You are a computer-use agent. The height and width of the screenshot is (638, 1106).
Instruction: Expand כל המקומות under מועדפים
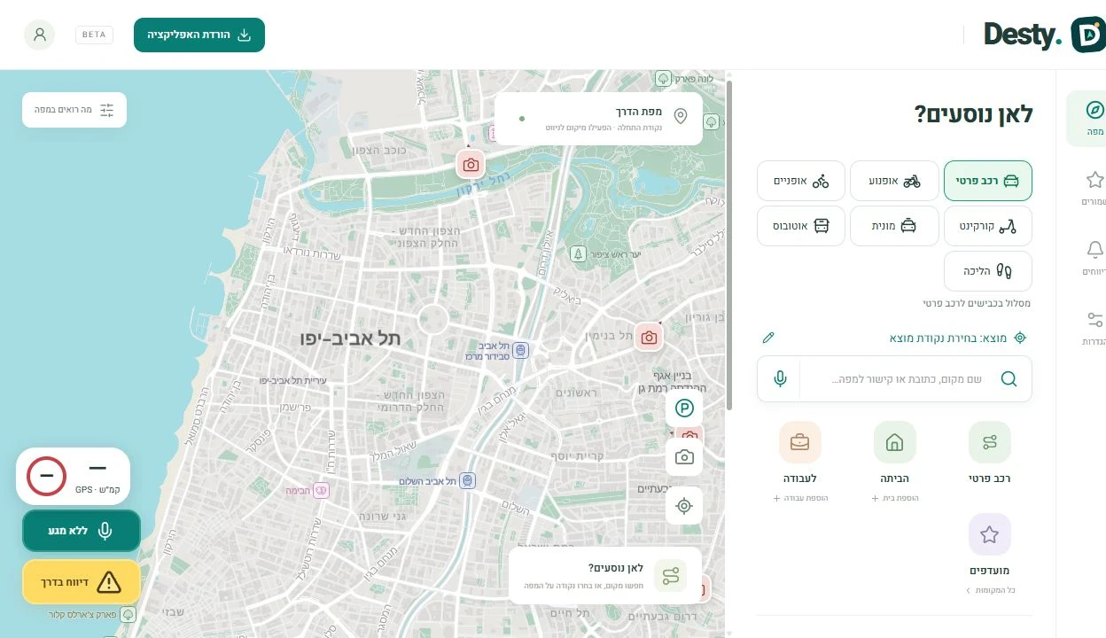(x=990, y=590)
